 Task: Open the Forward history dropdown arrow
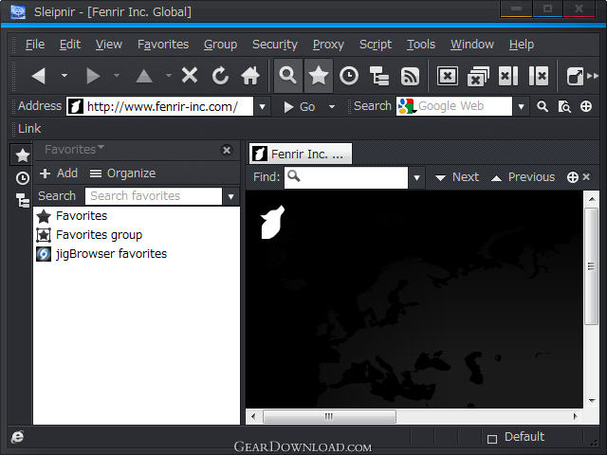117,76
